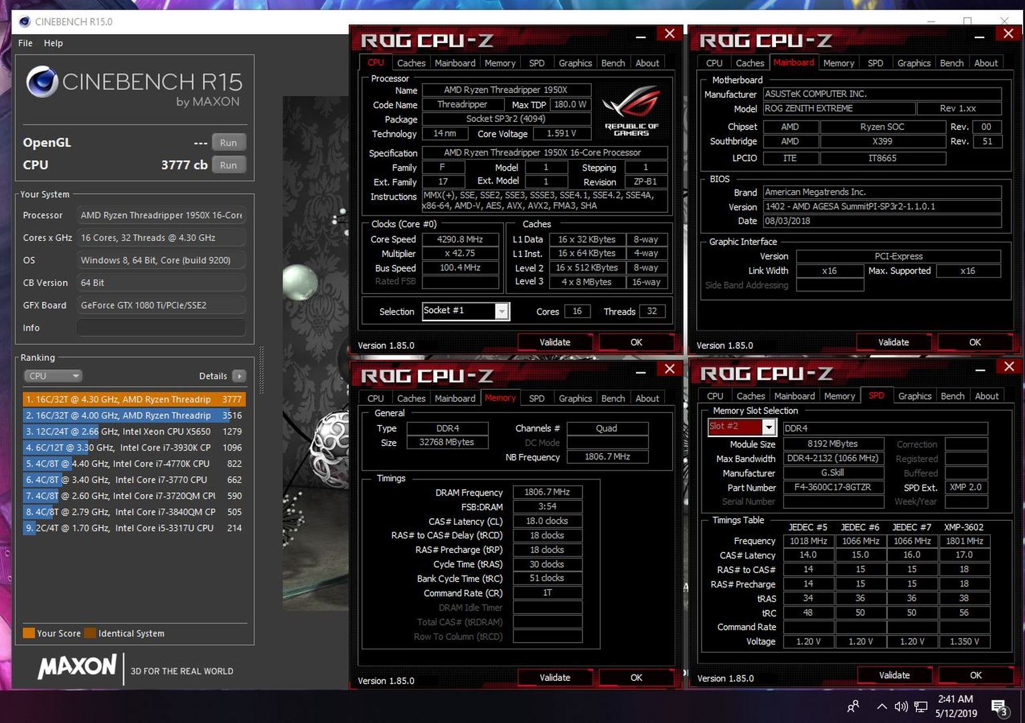Minimize the CPU-Z Memory window

tap(641, 371)
